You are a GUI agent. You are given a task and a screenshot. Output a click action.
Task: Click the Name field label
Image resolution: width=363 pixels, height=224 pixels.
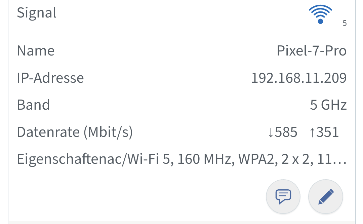click(36, 51)
